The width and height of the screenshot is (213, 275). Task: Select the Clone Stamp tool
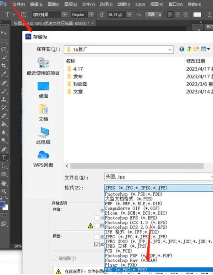(4, 99)
